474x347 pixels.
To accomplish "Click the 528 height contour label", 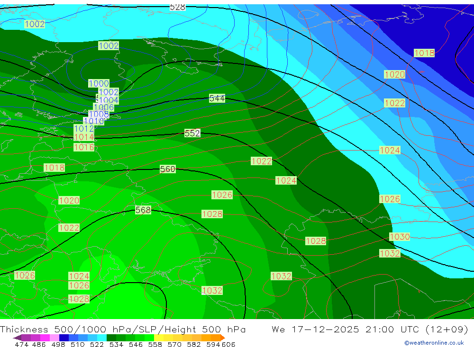I will point(177,7).
